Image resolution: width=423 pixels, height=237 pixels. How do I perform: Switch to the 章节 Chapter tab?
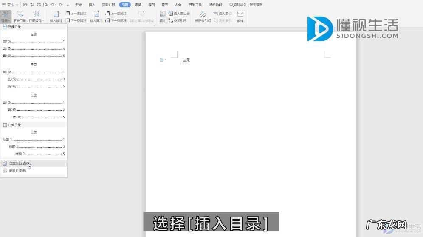165,5
